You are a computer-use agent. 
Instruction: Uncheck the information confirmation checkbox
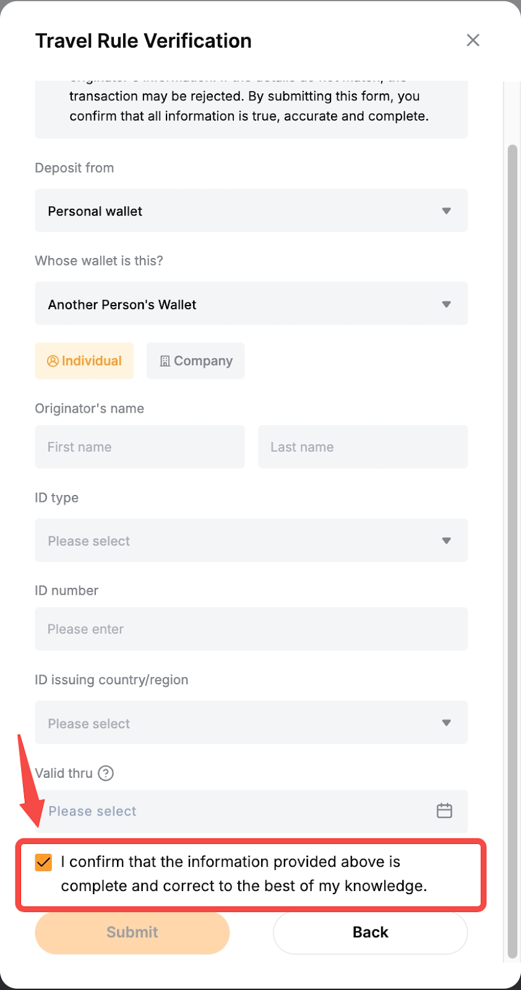point(44,862)
